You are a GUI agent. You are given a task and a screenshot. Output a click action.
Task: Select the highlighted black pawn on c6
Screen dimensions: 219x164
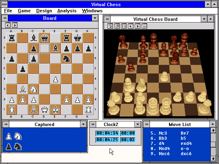(x=34, y=58)
